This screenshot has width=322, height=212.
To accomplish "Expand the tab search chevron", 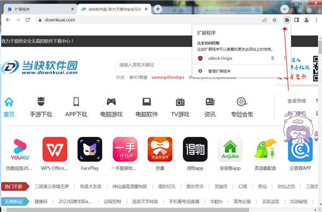I will [284, 9].
